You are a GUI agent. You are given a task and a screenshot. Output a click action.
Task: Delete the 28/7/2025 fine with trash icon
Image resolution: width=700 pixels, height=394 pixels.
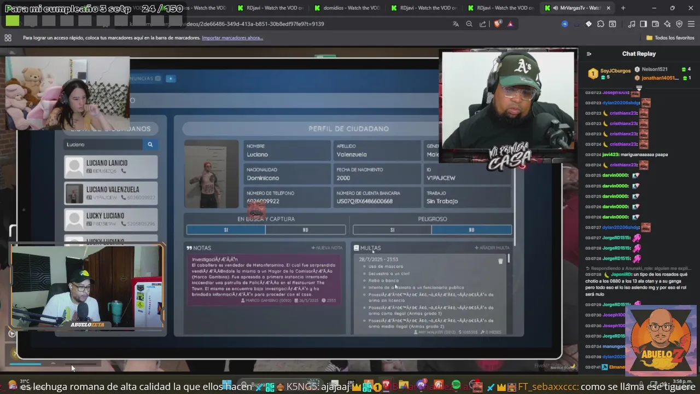[500, 262]
